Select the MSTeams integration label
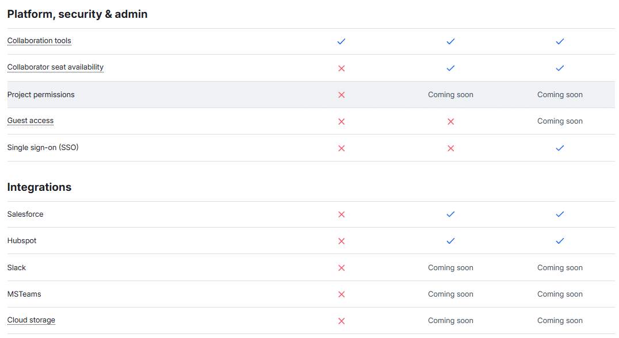 24,294
